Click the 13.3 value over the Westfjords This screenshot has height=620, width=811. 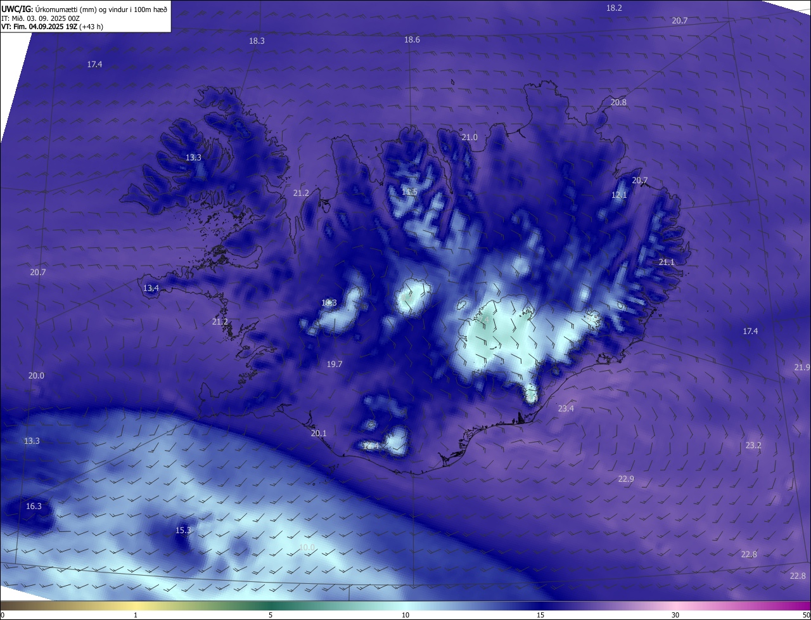pos(193,157)
